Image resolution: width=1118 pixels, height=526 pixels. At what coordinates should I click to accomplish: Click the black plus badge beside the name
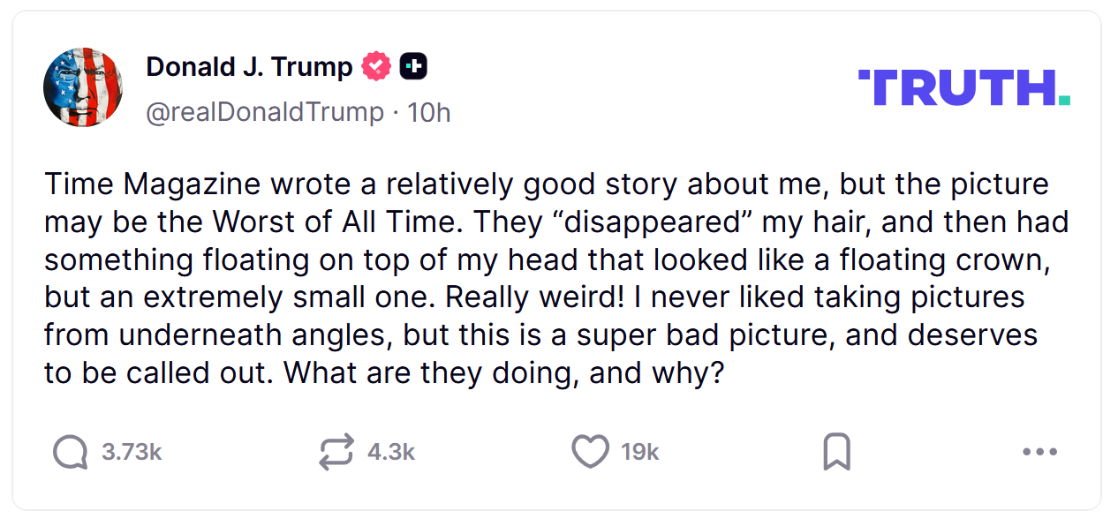[413, 66]
